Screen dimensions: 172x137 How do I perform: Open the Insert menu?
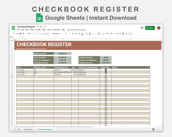coord(32,30)
